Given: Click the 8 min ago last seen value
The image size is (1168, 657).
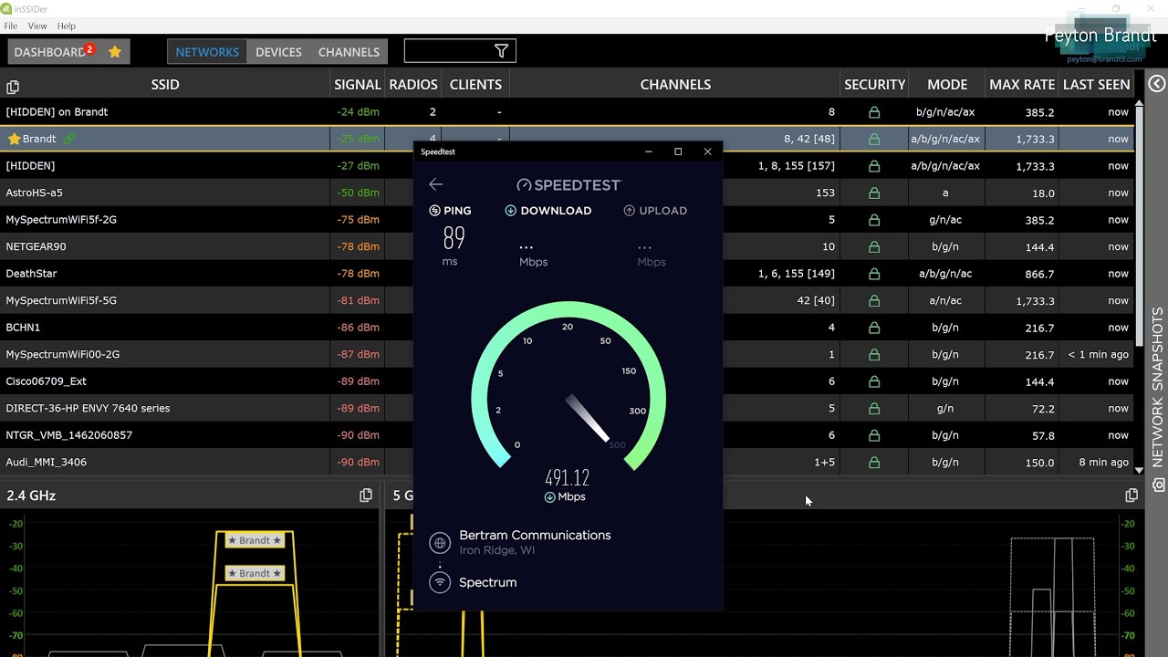Looking at the screenshot, I should [1103, 463].
